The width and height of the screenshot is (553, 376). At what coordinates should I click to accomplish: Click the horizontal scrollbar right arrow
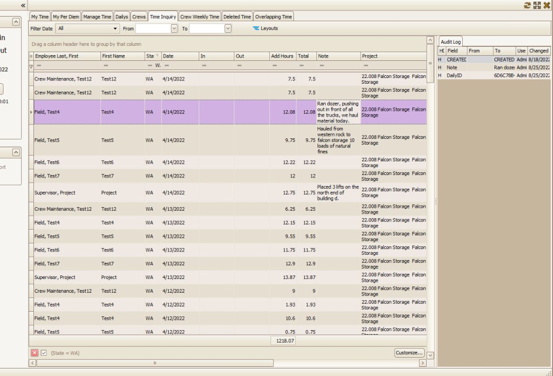(423, 363)
